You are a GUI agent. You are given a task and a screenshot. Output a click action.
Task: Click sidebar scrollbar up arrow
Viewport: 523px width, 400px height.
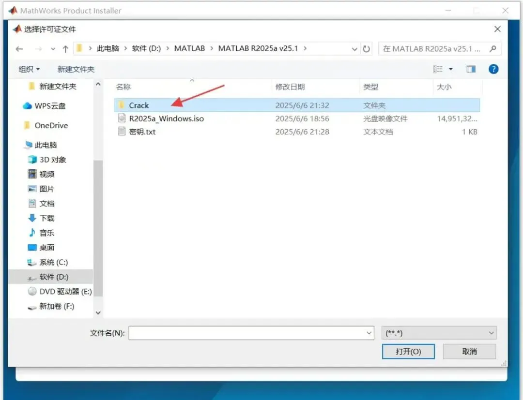98,84
